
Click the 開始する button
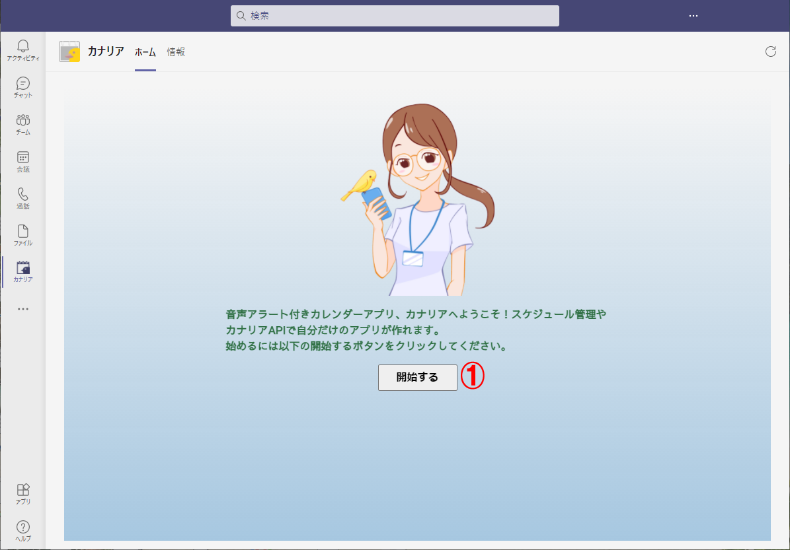pos(418,378)
